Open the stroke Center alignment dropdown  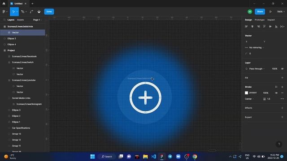tap(249, 99)
